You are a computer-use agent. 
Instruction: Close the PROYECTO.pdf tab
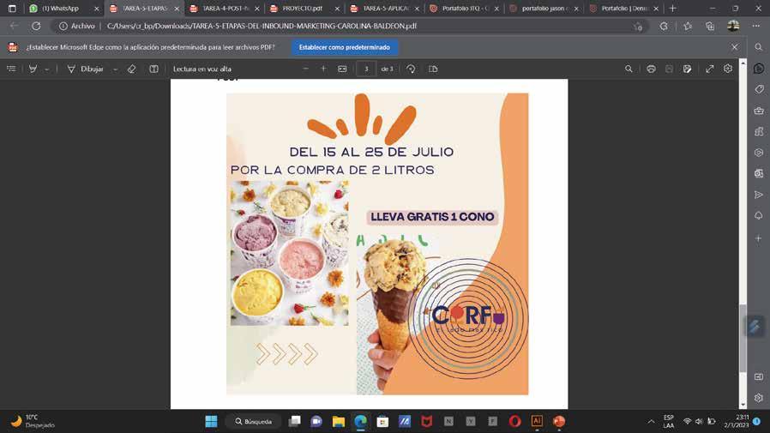coord(337,9)
